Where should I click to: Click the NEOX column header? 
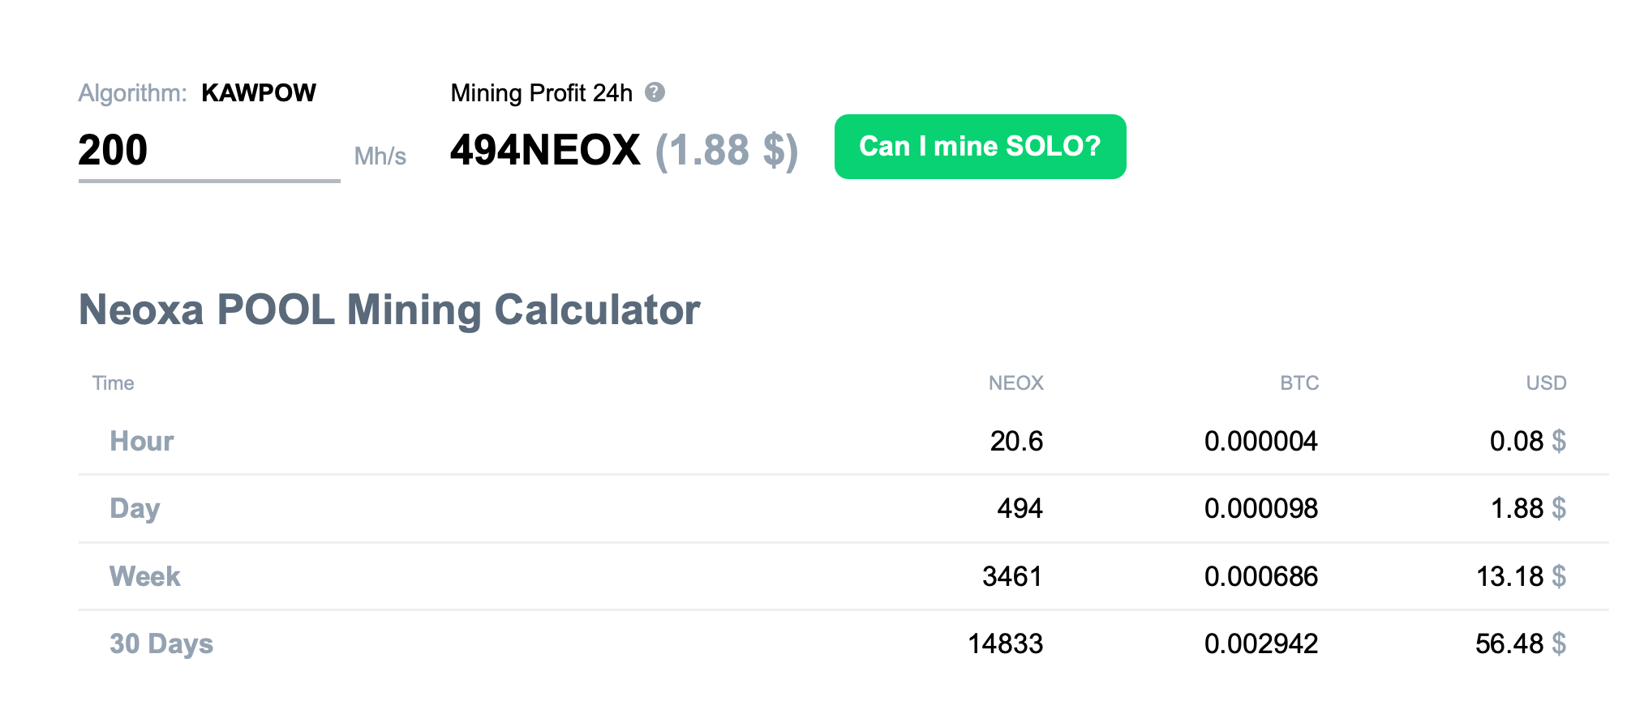click(1015, 383)
